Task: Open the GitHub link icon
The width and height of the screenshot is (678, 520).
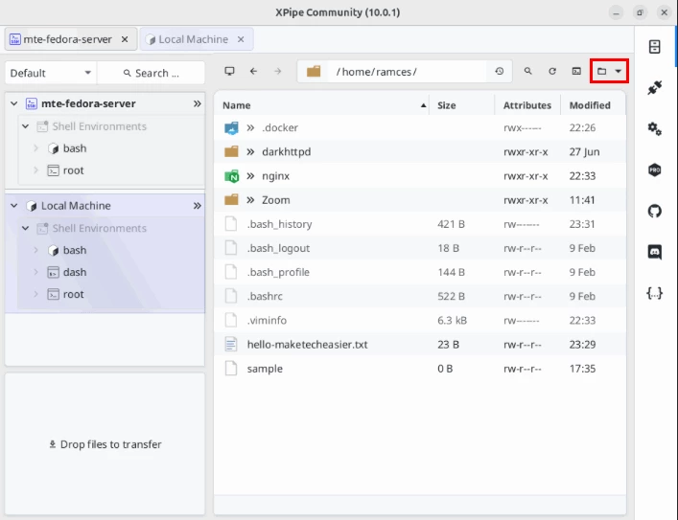Action: point(655,212)
